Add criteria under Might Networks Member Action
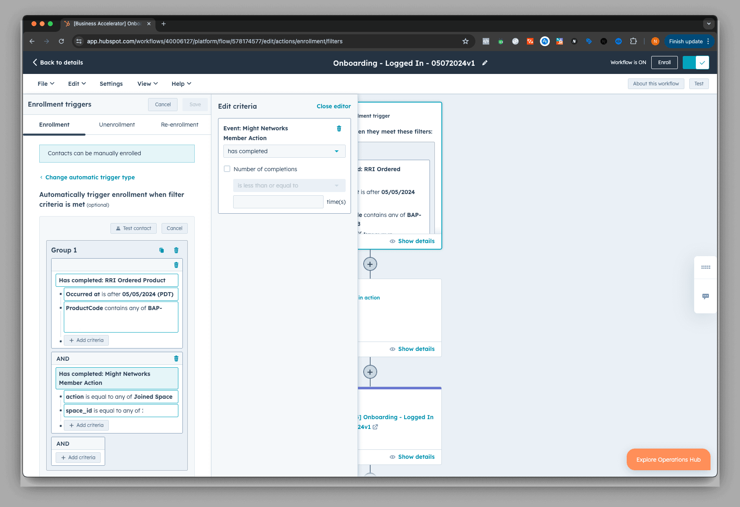This screenshot has width=740, height=507. point(86,425)
